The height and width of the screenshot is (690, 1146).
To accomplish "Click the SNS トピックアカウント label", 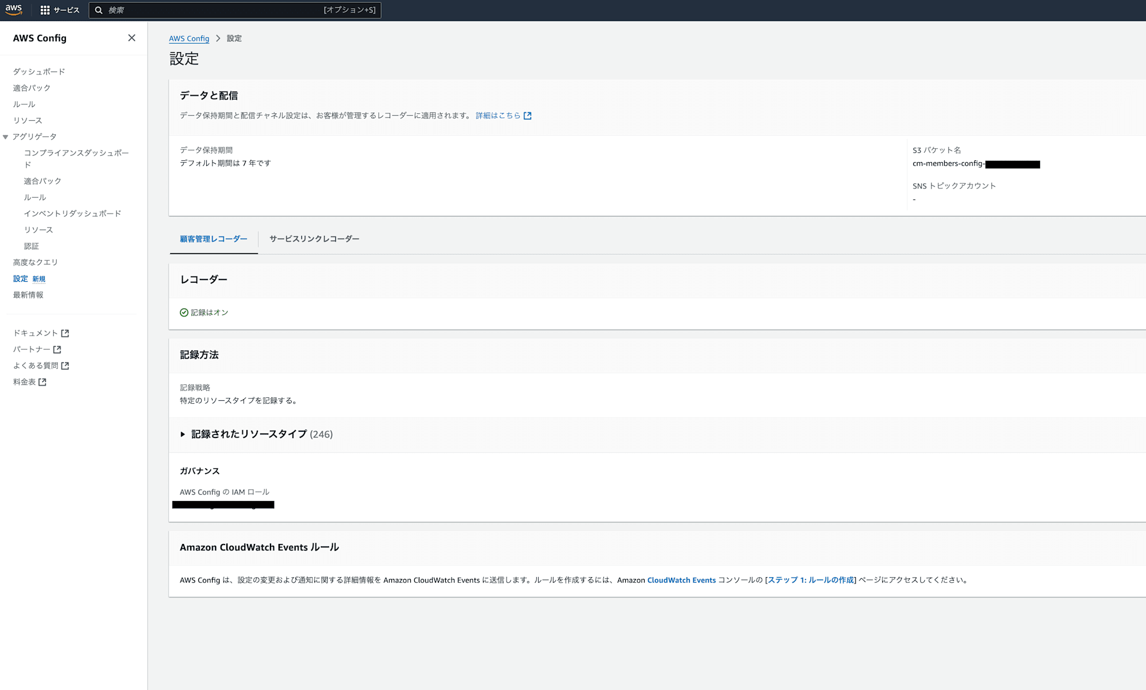I will [954, 186].
